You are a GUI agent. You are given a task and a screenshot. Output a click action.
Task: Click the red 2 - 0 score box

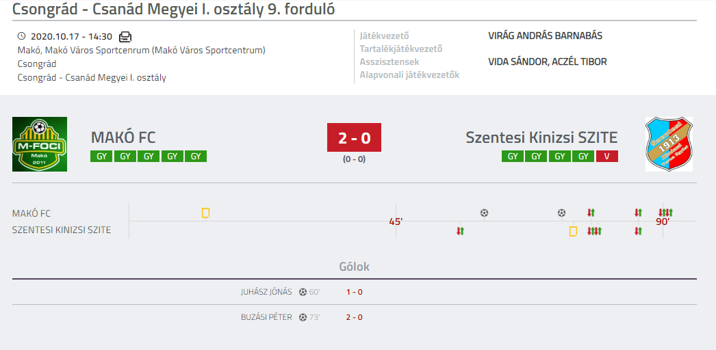coord(355,137)
